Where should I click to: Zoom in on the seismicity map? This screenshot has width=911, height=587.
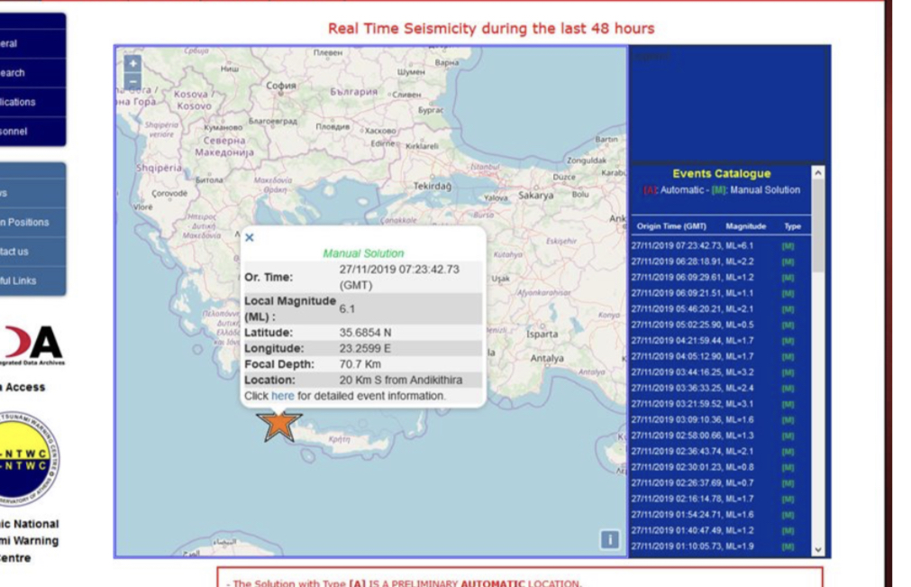coord(133,63)
